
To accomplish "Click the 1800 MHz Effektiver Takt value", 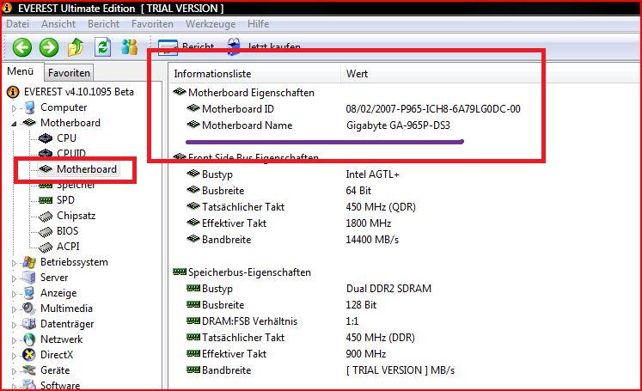I will point(368,223).
